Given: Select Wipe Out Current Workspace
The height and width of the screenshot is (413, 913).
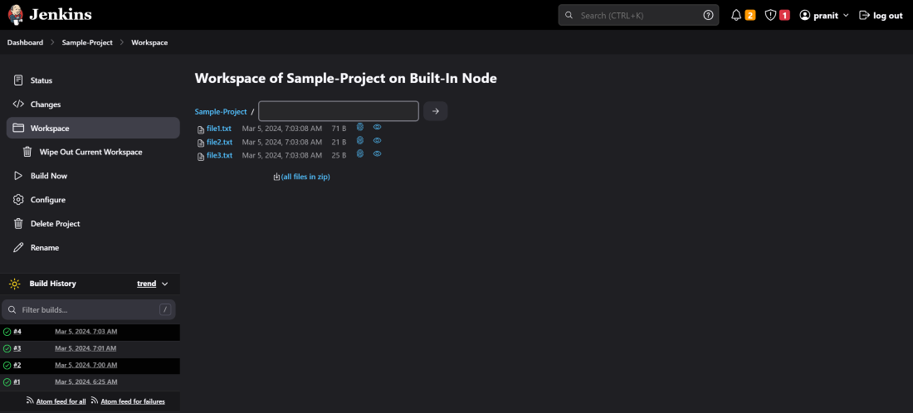Looking at the screenshot, I should tap(90, 153).
